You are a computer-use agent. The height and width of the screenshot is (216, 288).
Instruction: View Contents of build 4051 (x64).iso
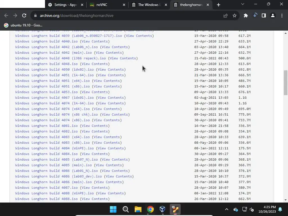tap(107, 81)
